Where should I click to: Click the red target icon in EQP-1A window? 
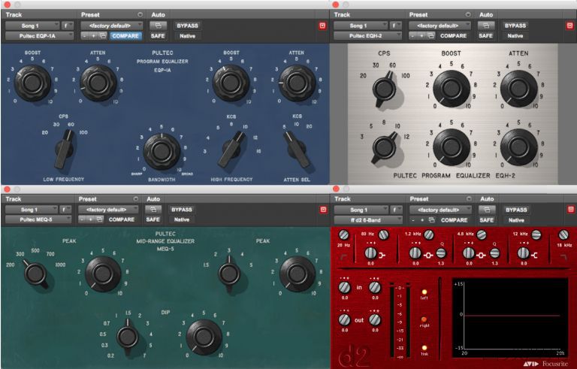coord(322,26)
